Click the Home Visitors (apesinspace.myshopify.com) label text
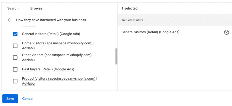 pos(58,46)
